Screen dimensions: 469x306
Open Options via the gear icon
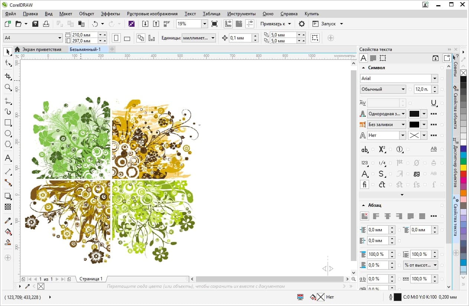tap(302, 24)
